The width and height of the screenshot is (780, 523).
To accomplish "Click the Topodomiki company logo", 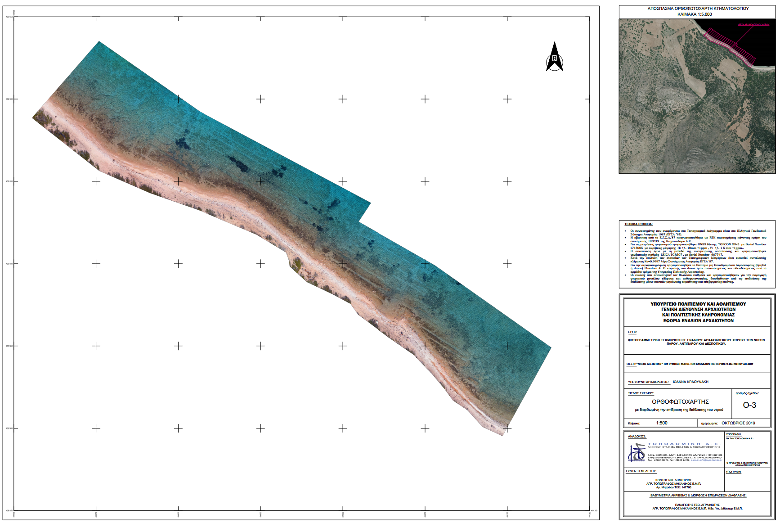I will [637, 452].
